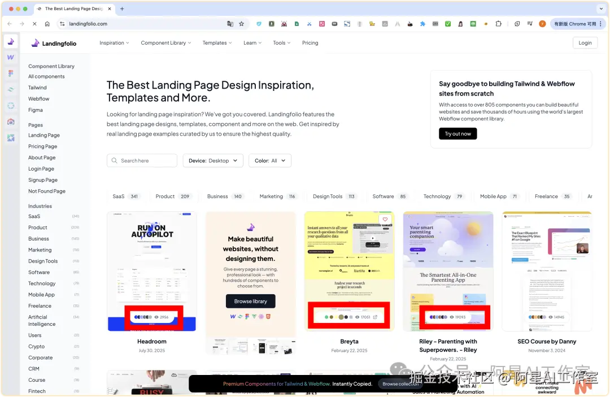
Task: Click the Landingfolio icon in left rail
Action: point(11,41)
